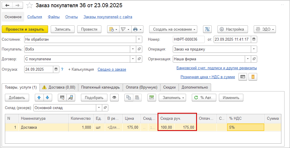Open Розничная цена • НДС в сумме link
The width and height of the screenshot is (290, 148).
click(208, 77)
